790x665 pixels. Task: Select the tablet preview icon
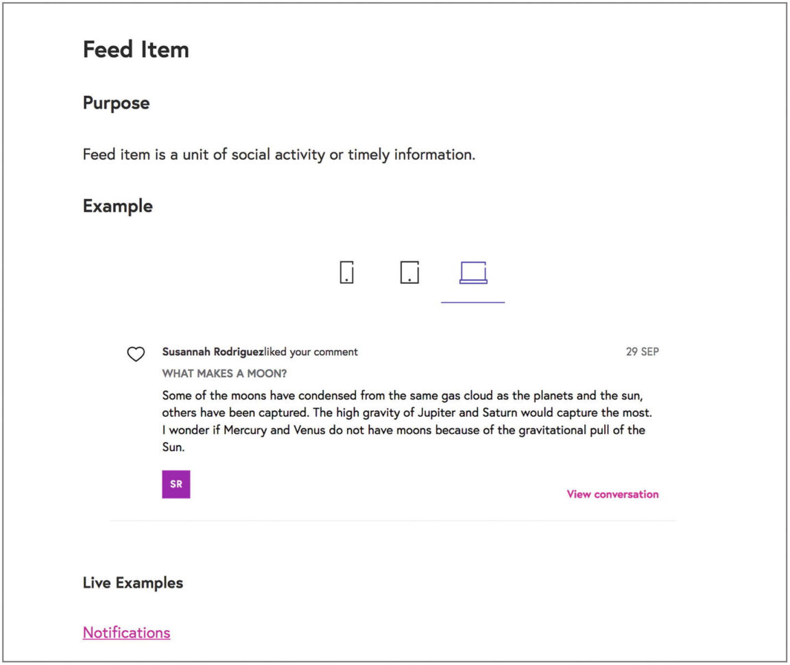(x=409, y=273)
